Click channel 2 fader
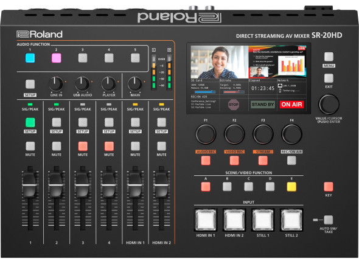The height and width of the screenshot is (264, 359). [x=57, y=184]
